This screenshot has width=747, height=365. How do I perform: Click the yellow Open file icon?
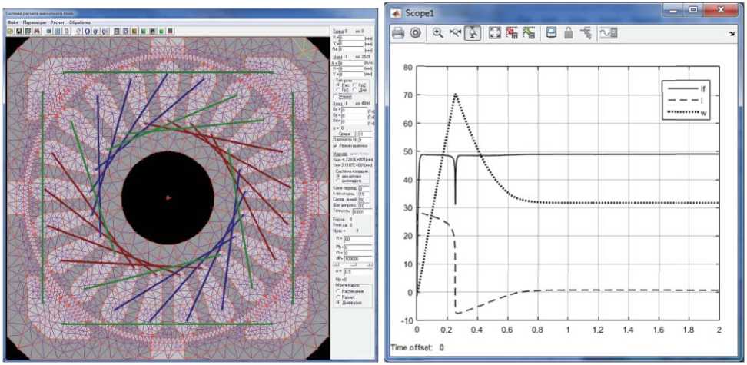[9, 31]
